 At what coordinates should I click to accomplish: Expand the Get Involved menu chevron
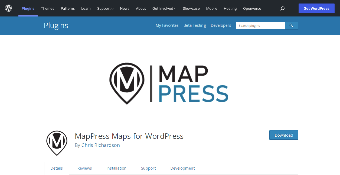(175, 8)
